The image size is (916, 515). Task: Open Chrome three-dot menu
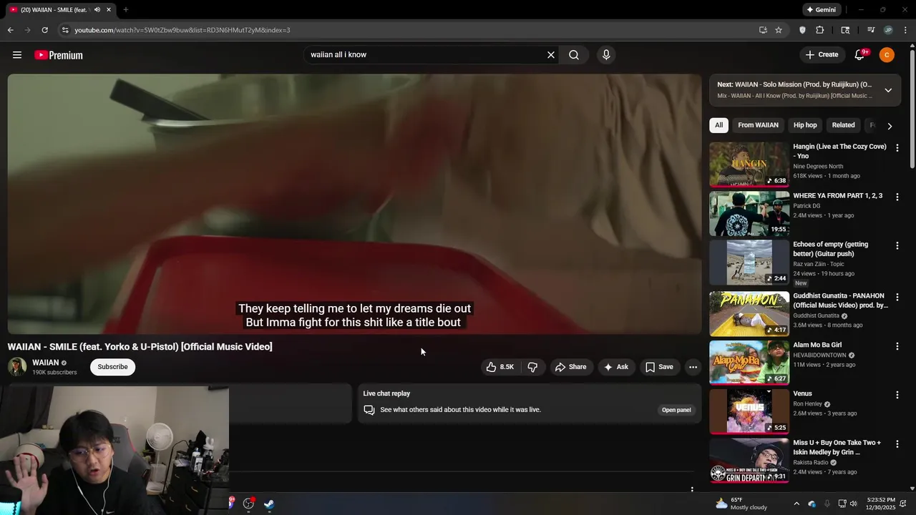[906, 30]
